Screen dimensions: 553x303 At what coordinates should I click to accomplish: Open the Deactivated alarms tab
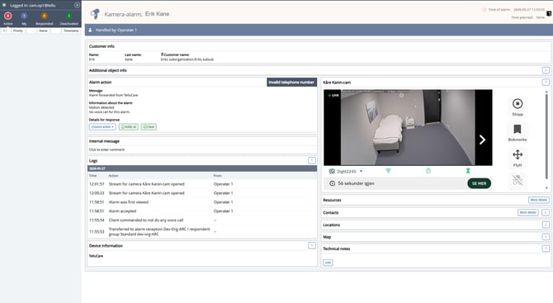(69, 18)
